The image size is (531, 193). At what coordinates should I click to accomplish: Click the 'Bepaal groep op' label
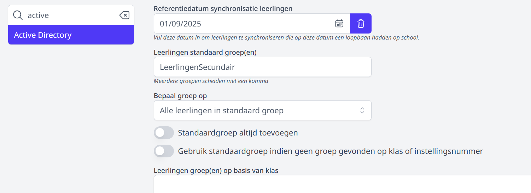point(180,96)
